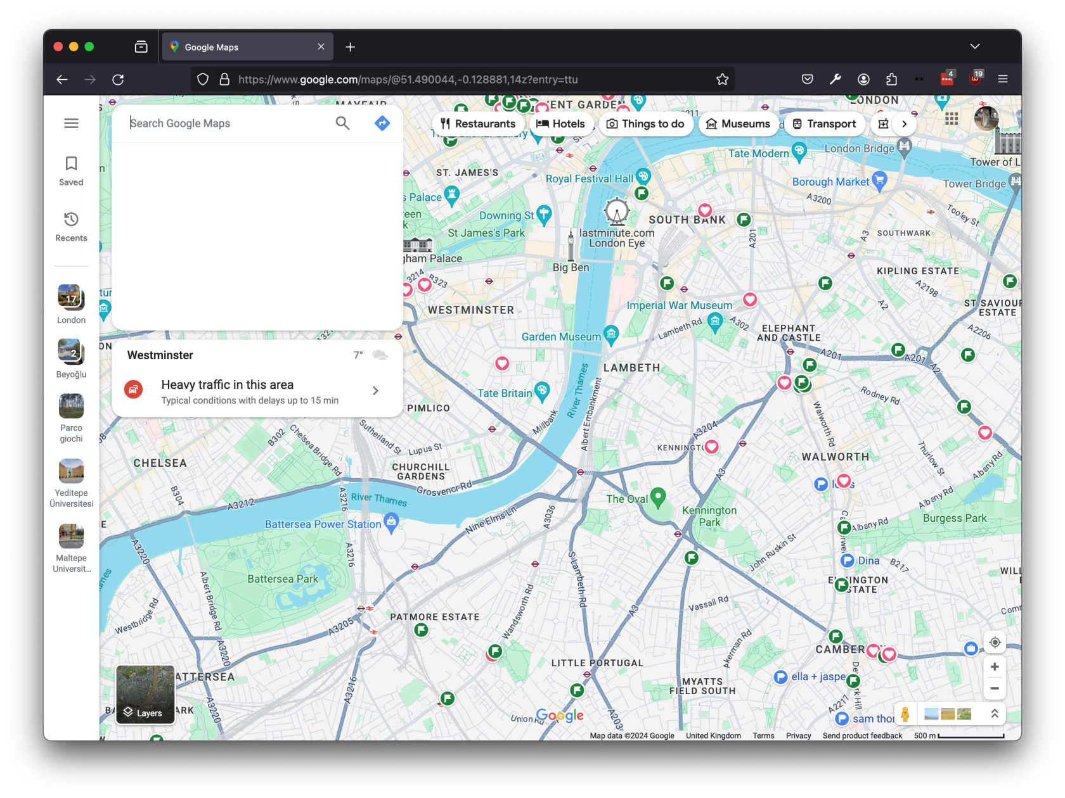Select Tate Britain pin
1065x798 pixels.
(542, 391)
